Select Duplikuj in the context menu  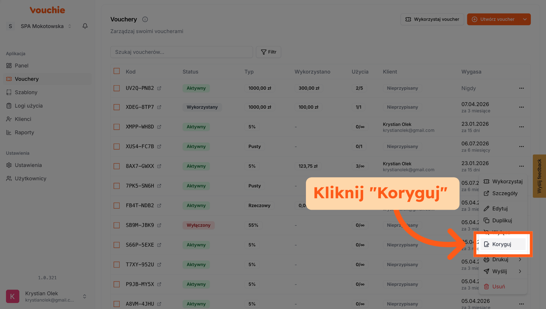click(x=502, y=221)
